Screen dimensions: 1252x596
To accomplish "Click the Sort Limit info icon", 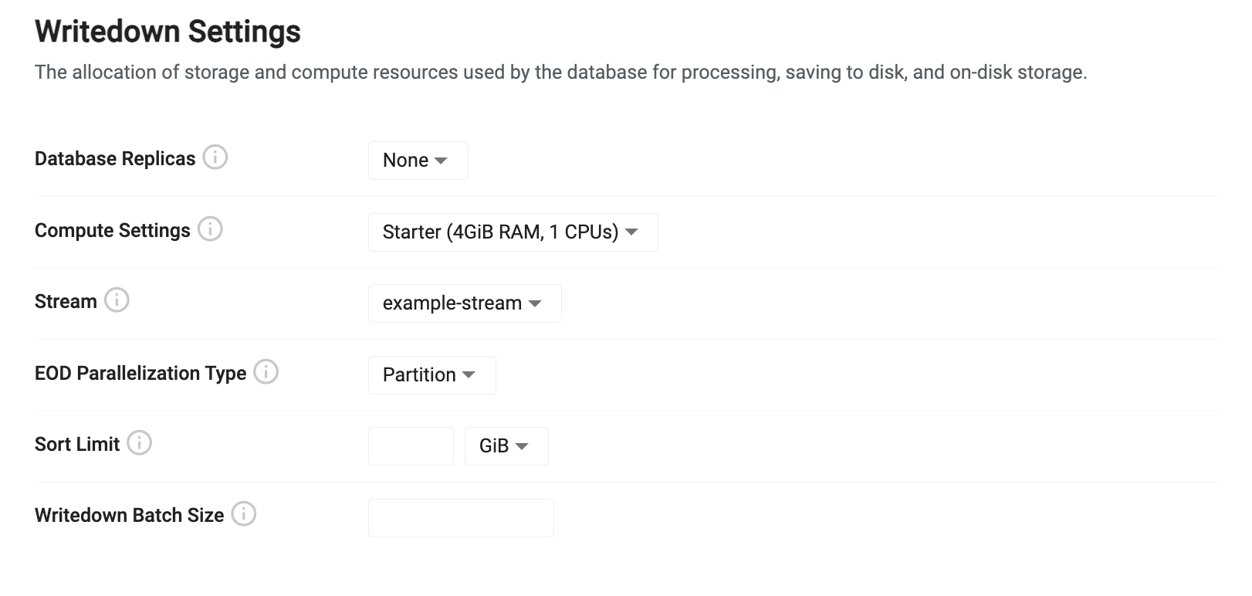I will [x=139, y=443].
